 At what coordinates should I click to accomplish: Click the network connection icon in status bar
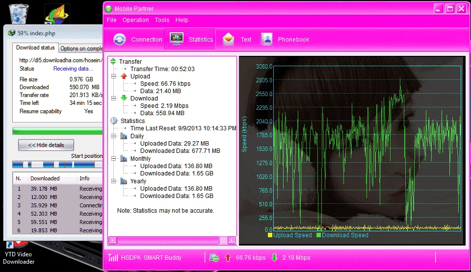click(x=214, y=258)
